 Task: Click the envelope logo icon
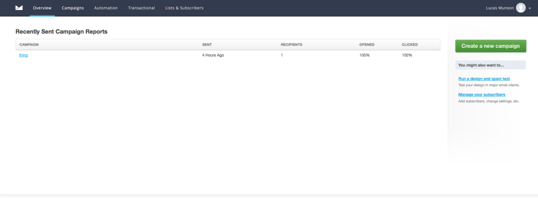click(19, 8)
